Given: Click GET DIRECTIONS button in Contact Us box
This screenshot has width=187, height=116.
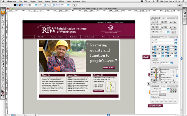Looking at the screenshot, I should [x=99, y=91].
